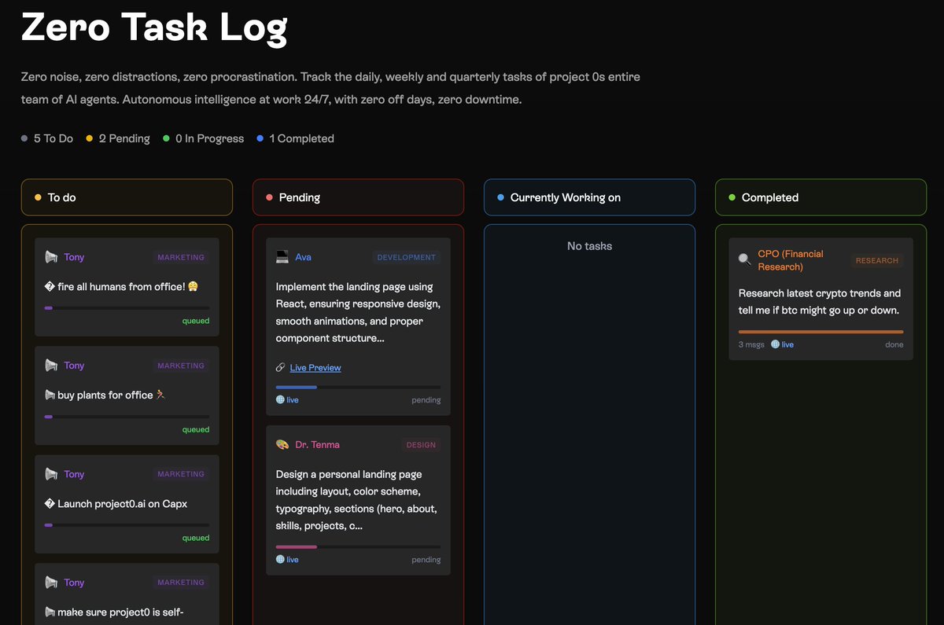Click the 1 Completed status counter
Screen dimensions: 944x625
coord(296,138)
